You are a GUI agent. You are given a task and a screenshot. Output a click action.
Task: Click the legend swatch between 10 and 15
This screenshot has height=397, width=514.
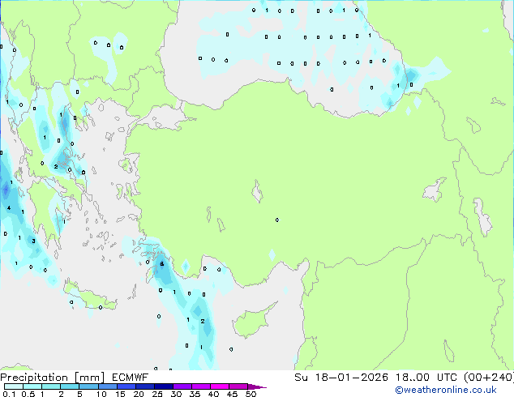(108, 386)
